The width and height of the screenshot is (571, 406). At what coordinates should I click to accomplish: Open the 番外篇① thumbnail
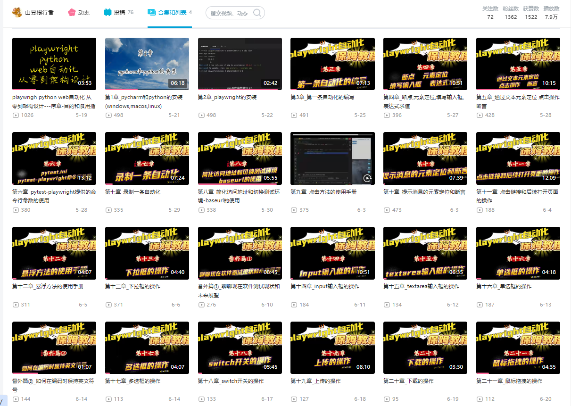coord(240,253)
